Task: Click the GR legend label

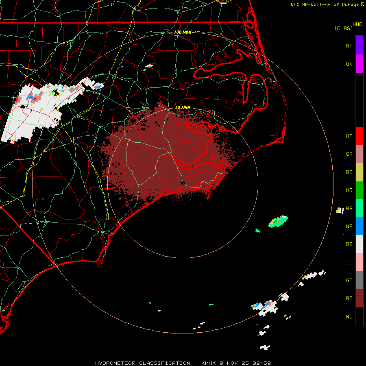Action: click(x=349, y=154)
